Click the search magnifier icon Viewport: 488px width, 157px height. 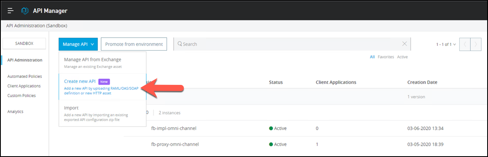[180, 44]
